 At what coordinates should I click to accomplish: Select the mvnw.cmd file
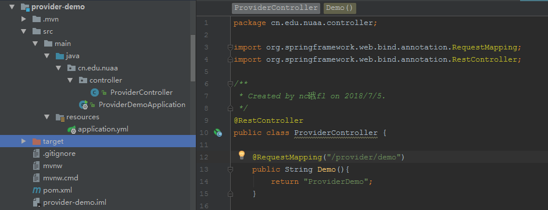tap(60, 178)
